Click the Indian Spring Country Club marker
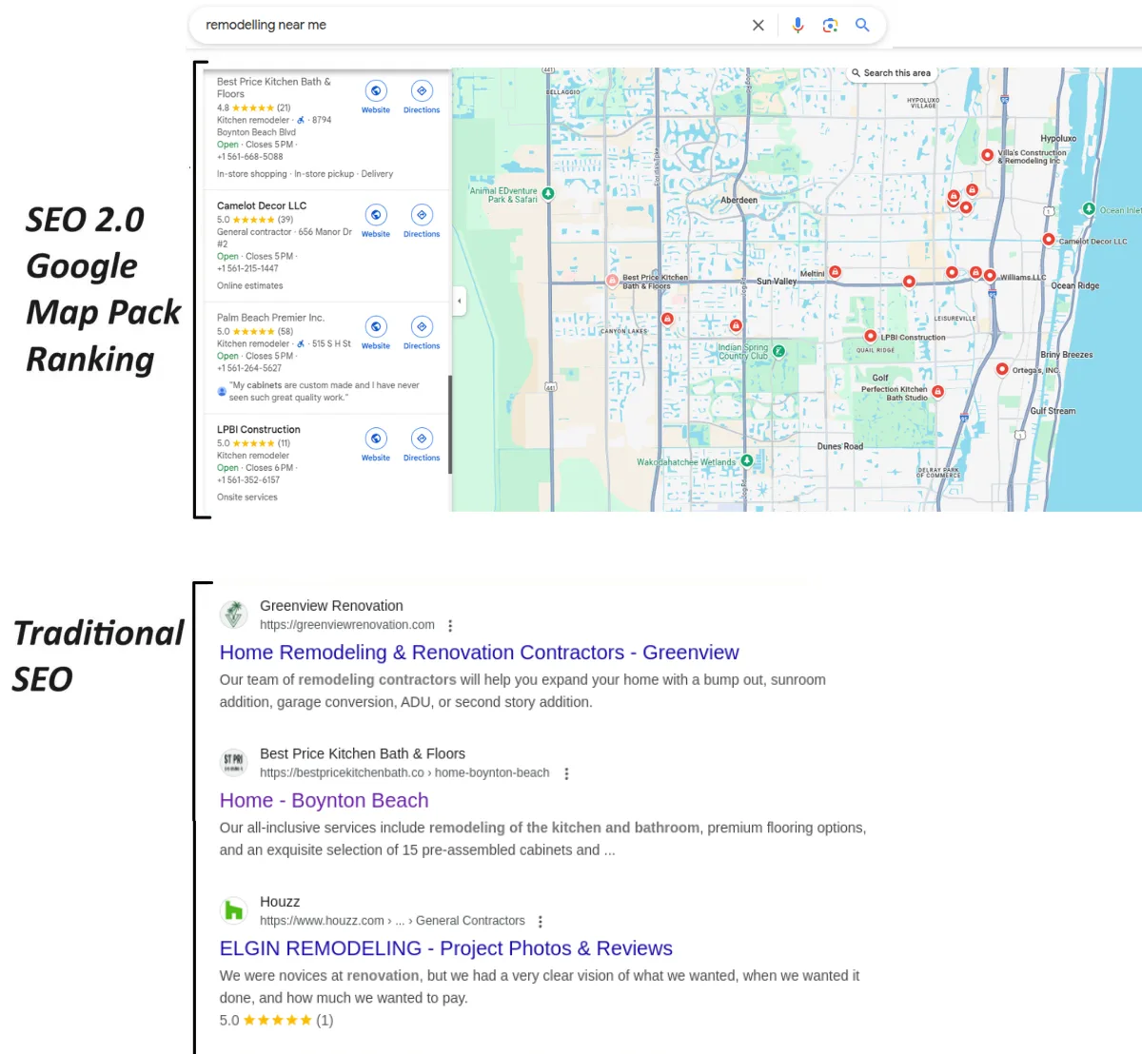 coord(778,351)
